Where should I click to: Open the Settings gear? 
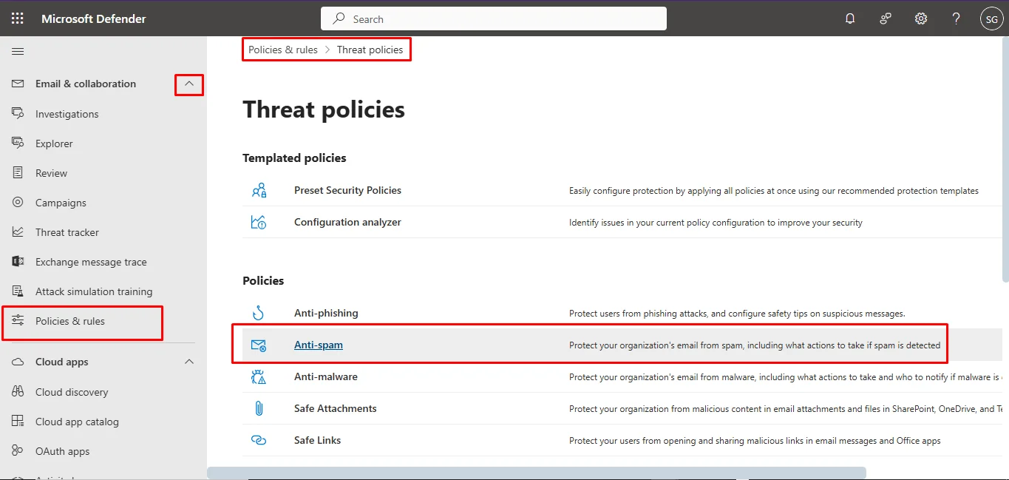coord(921,18)
